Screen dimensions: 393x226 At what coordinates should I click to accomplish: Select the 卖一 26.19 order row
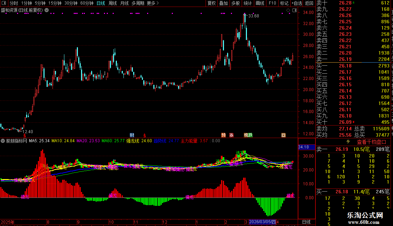coord(353,59)
